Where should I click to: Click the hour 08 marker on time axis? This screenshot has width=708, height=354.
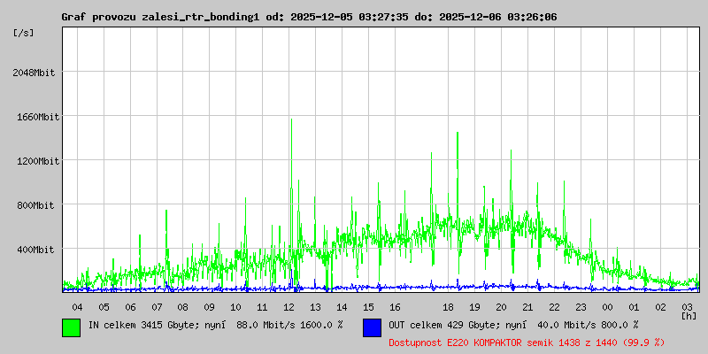click(183, 306)
